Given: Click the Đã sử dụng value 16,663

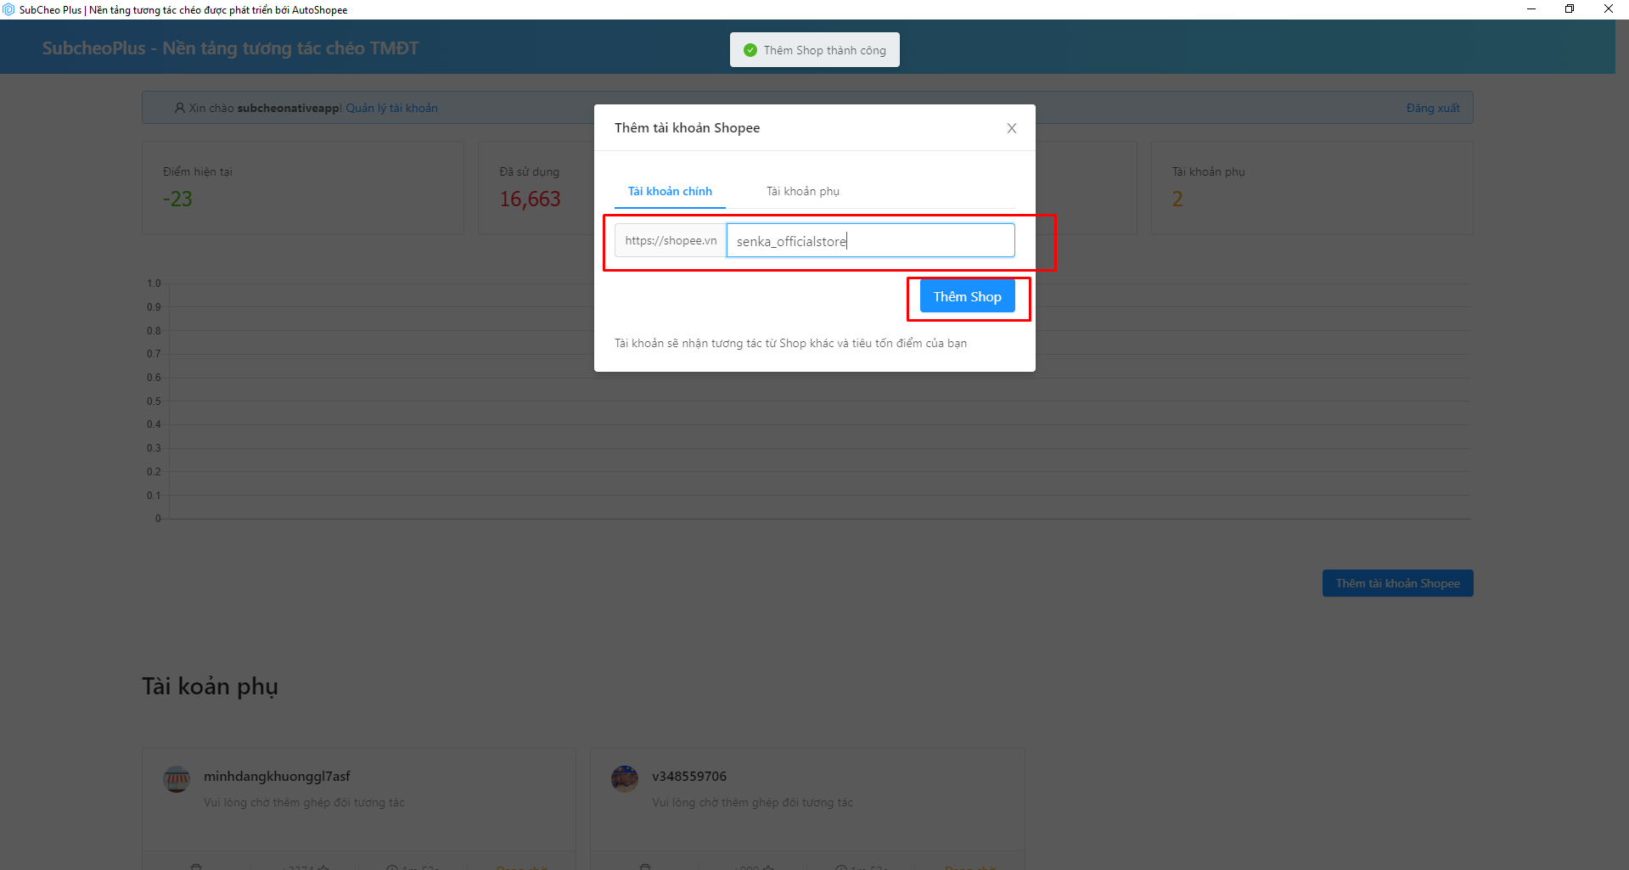Looking at the screenshot, I should click(530, 199).
